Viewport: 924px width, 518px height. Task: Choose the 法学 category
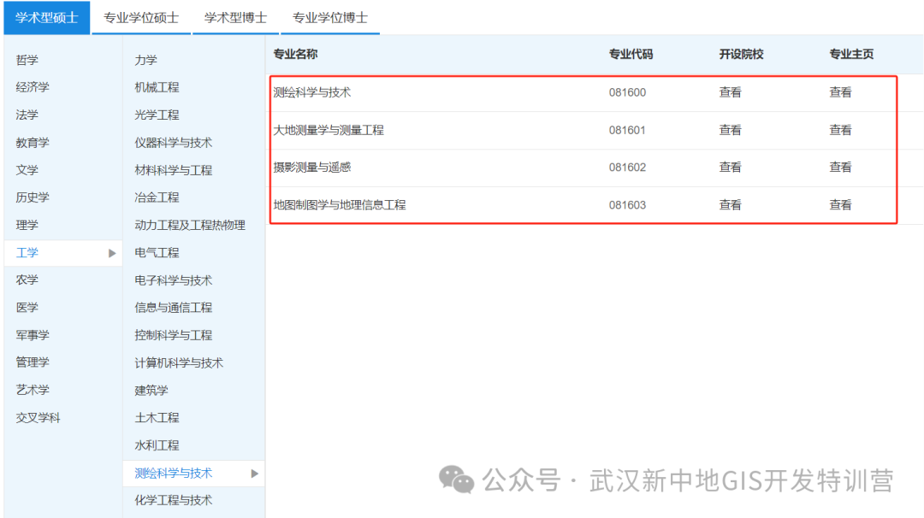point(27,115)
